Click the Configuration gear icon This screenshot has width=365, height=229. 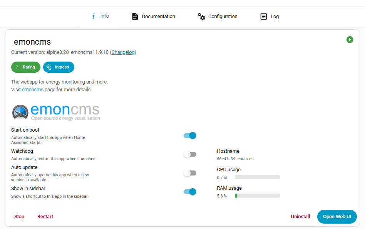click(201, 17)
